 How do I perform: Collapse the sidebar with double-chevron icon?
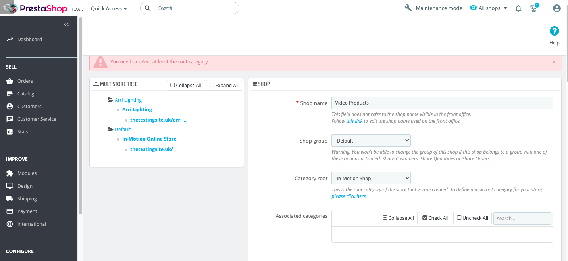coord(66,25)
